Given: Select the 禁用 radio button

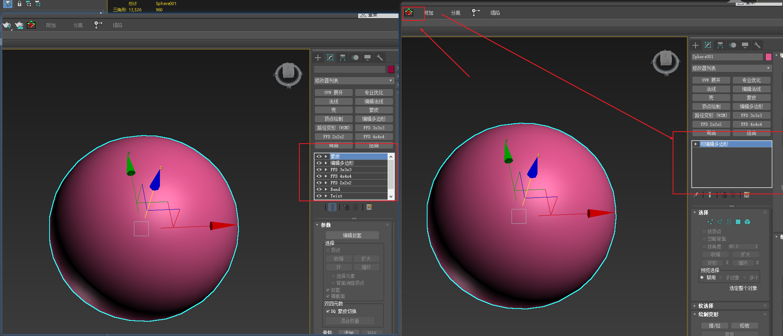Looking at the screenshot, I should click(x=702, y=278).
